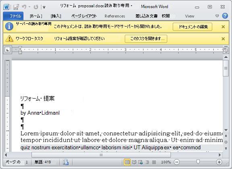Switch to the ページ レイアウト tab

point(84,16)
